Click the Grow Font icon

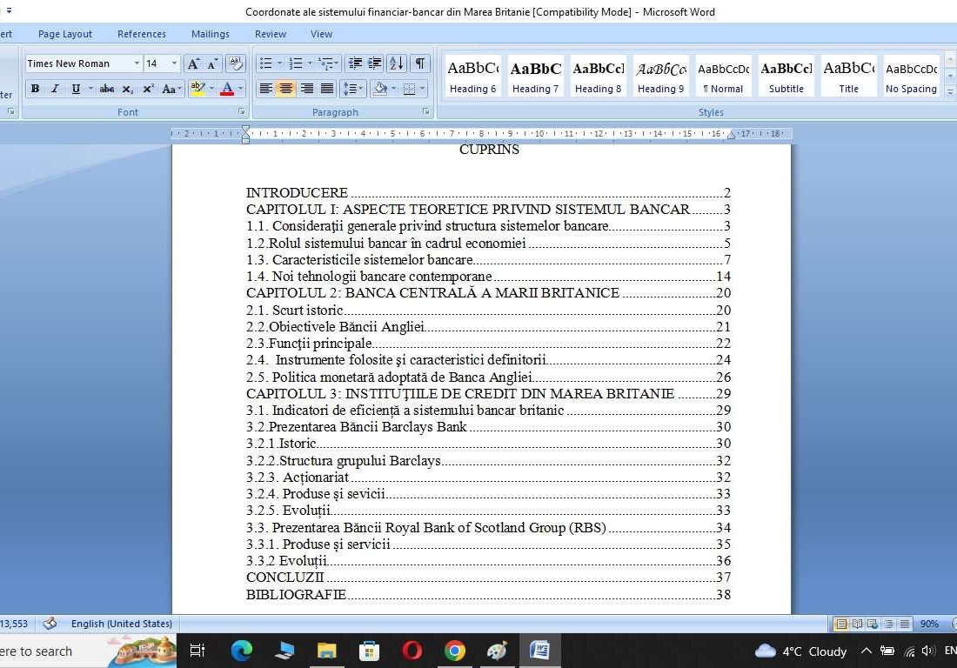[193, 63]
